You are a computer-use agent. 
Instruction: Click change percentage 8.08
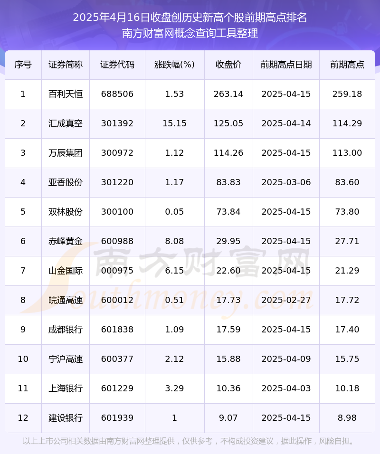[x=174, y=241]
